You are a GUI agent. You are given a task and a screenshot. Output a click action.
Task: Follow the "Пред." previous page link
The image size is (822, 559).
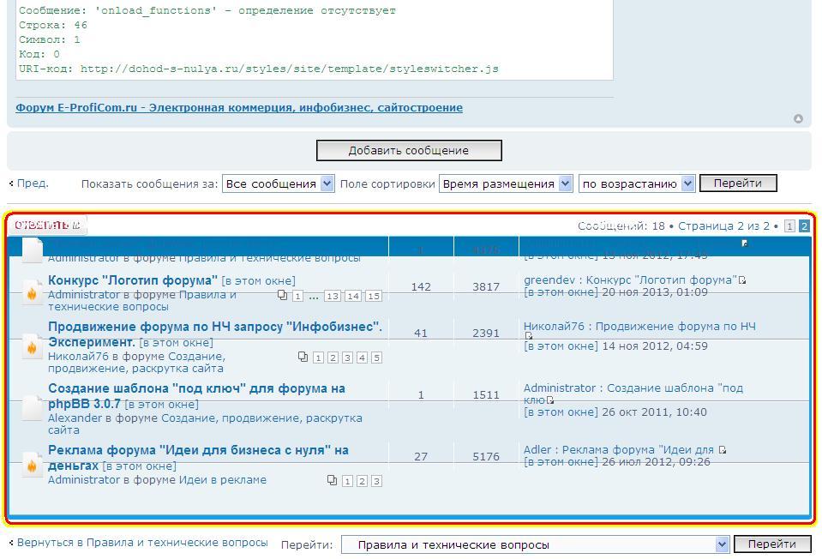32,183
